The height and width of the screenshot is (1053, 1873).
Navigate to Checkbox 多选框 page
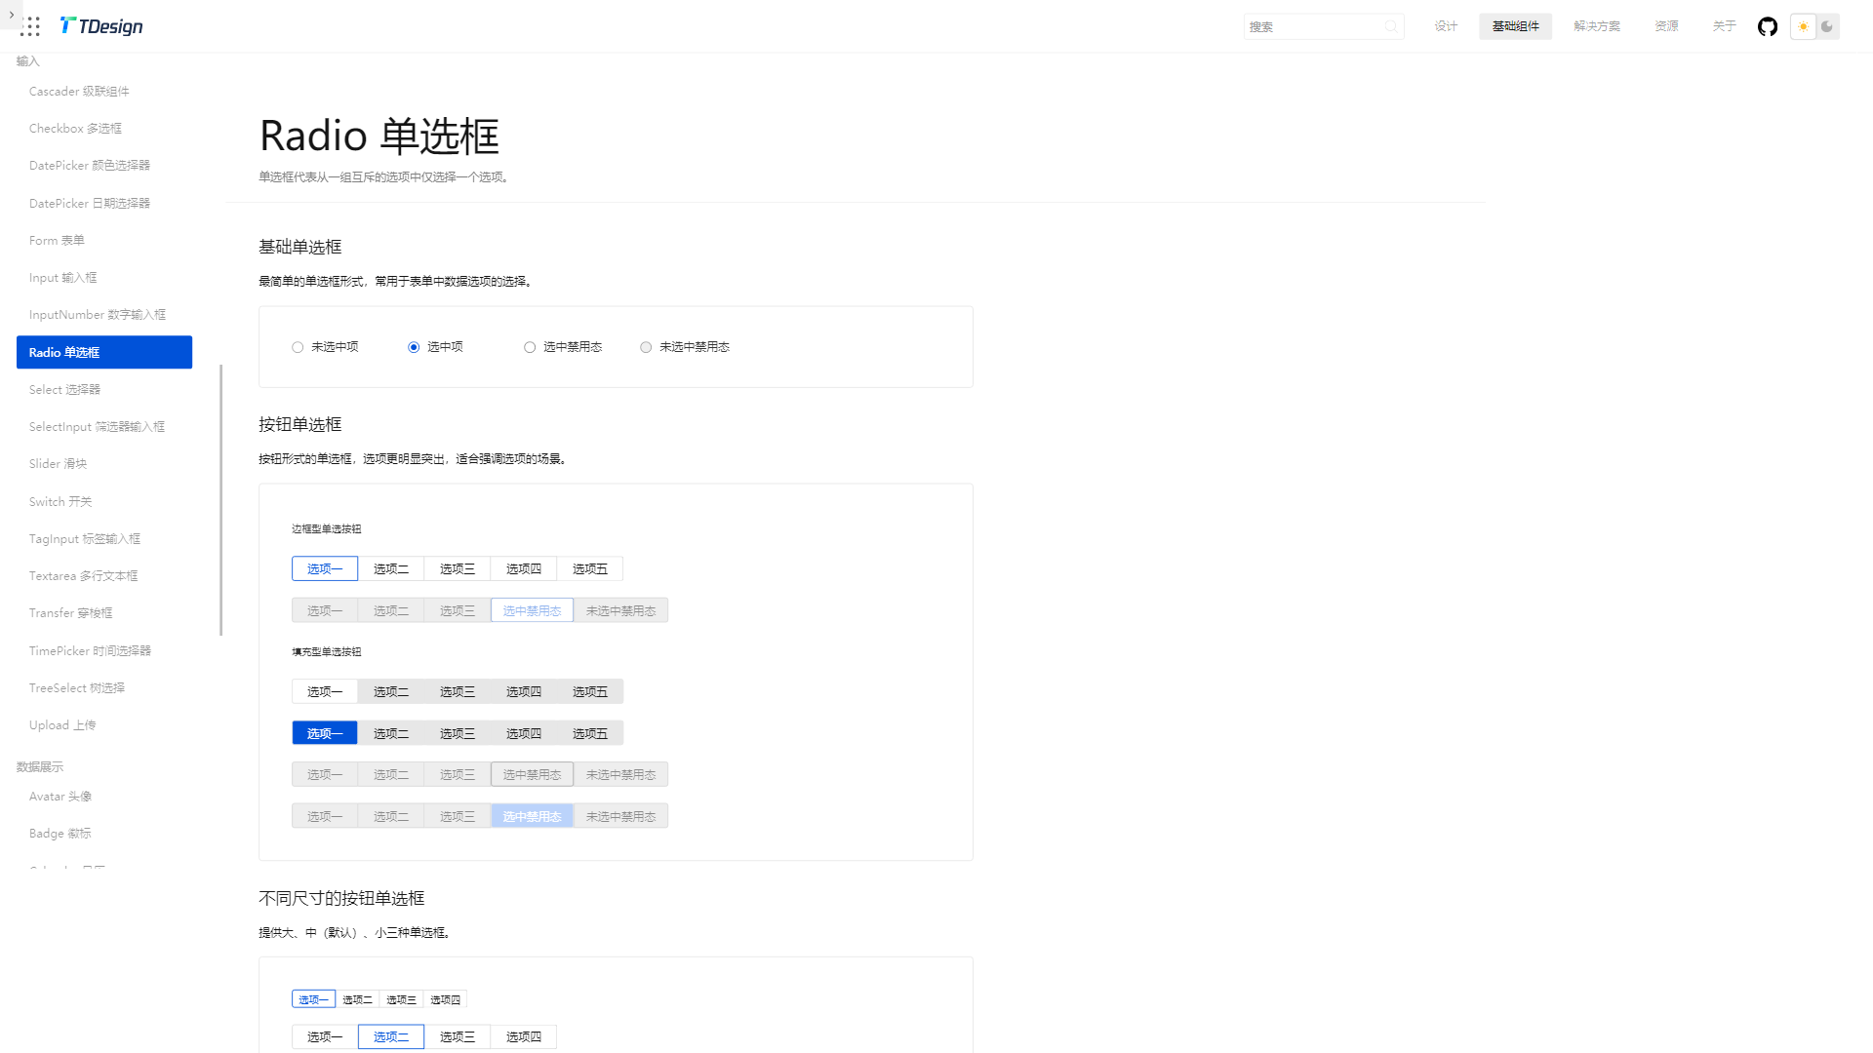(75, 129)
